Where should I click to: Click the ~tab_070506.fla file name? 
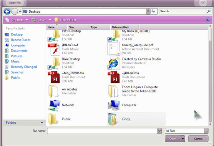[73, 73]
